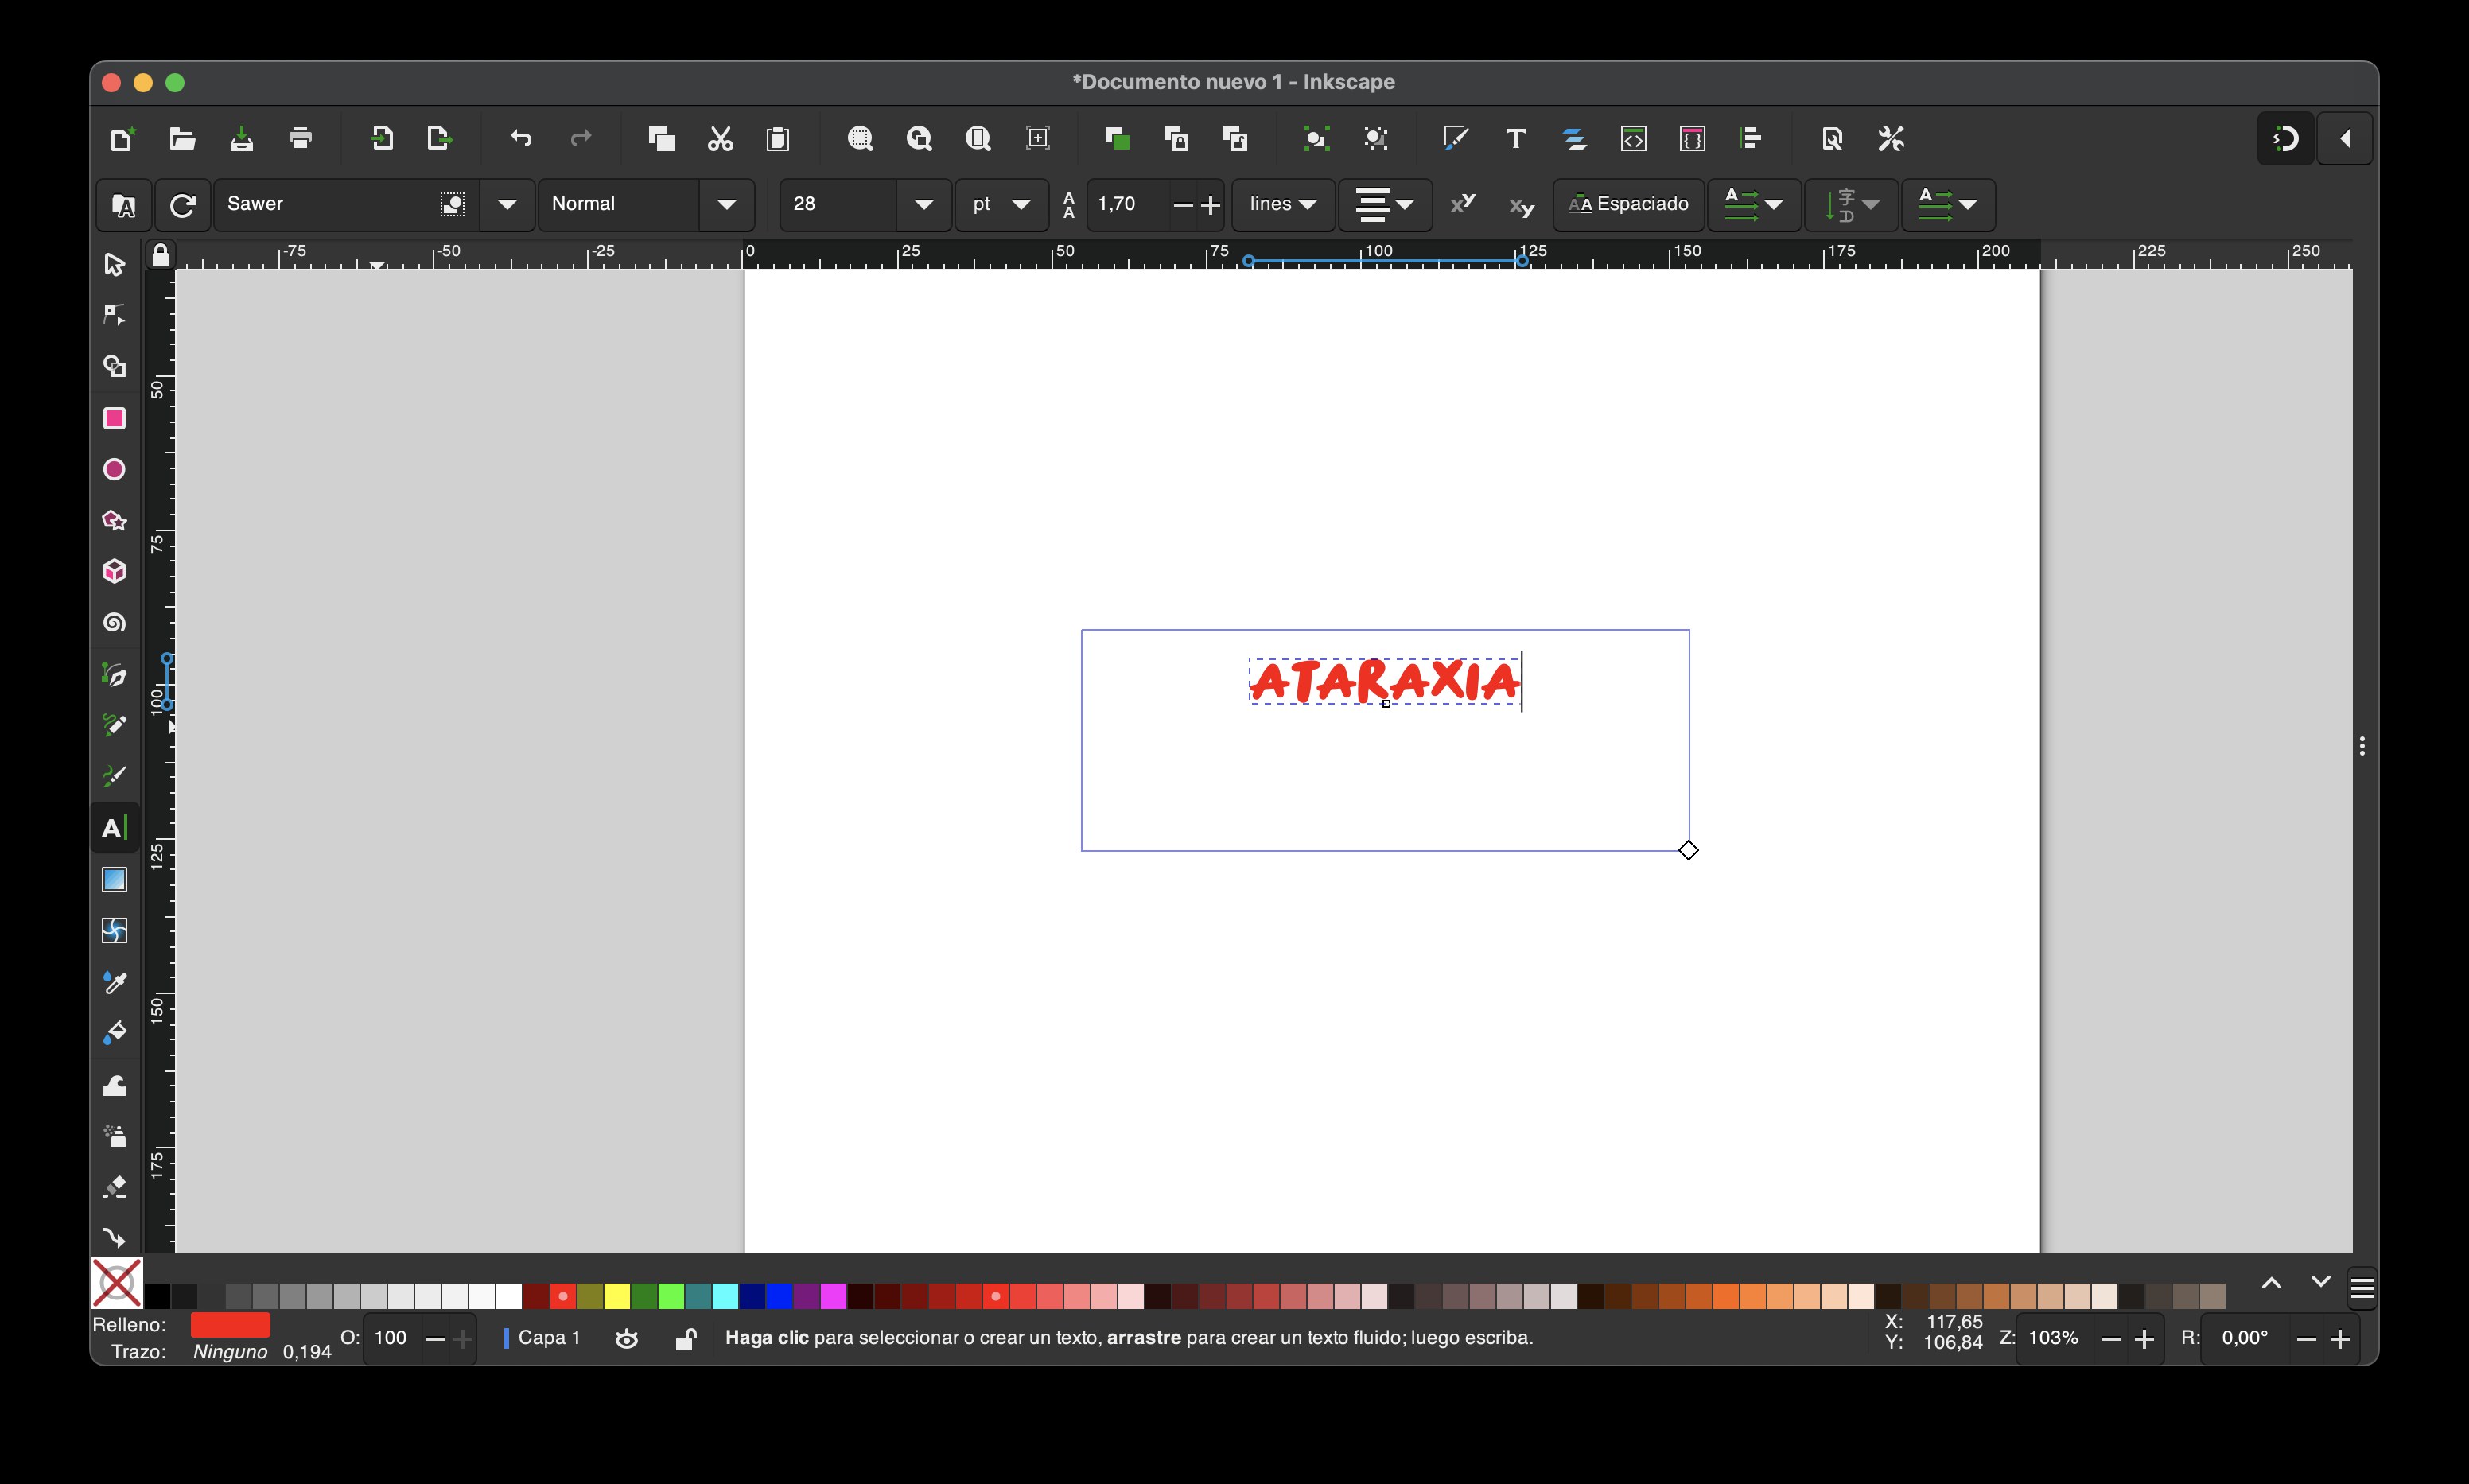Toggle the guides lock on the ruler corner
This screenshot has width=2469, height=1484.
point(160,255)
